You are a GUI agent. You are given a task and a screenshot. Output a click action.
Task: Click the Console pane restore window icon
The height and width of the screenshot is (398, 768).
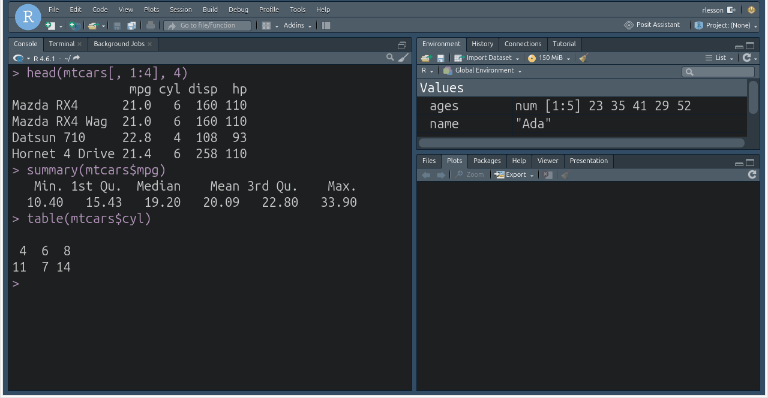coord(402,46)
